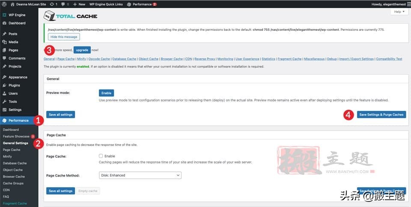Screen dimensions: 411x207
Task: Open Fragment Cache submenu item in sidebar
Action: click(15, 203)
